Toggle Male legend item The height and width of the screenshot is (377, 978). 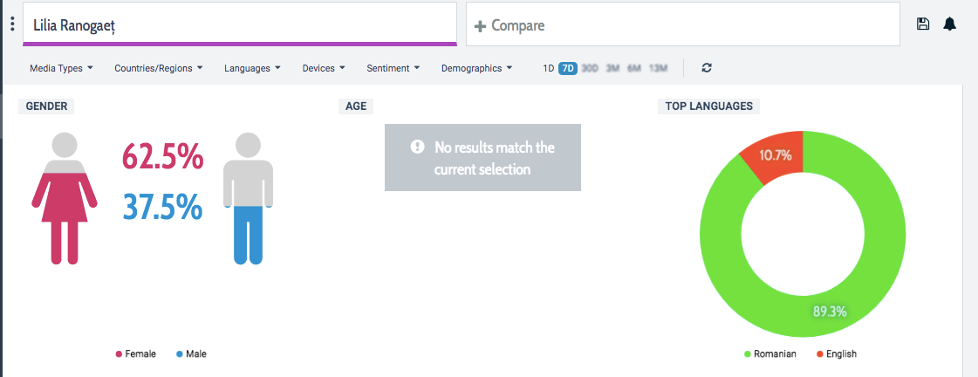tap(191, 354)
